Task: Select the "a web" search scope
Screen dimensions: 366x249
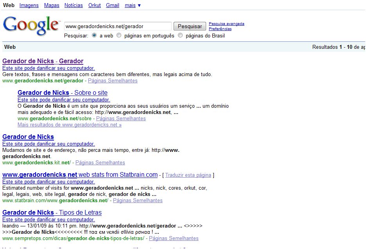Action: click(93, 35)
